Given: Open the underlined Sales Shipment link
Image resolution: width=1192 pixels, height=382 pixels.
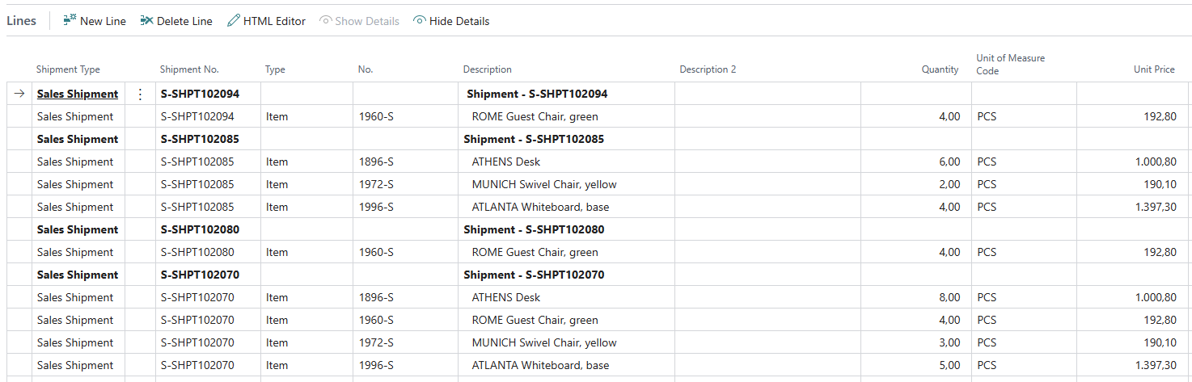Looking at the screenshot, I should coord(78,94).
